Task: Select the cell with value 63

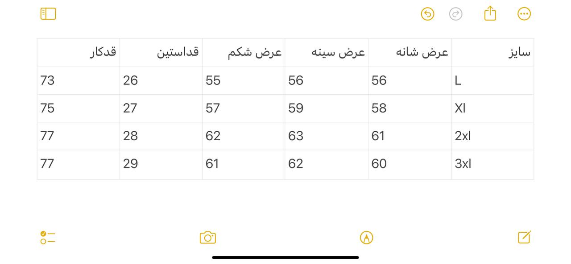Action: tap(327, 136)
